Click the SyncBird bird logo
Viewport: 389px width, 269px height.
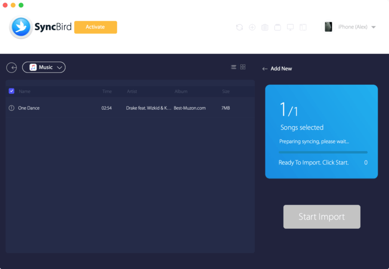pos(21,27)
